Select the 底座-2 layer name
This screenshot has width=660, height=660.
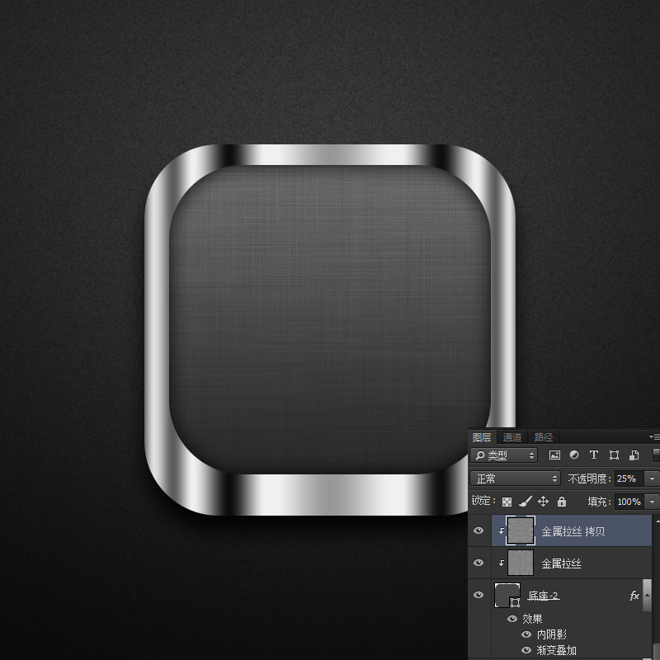(544, 596)
